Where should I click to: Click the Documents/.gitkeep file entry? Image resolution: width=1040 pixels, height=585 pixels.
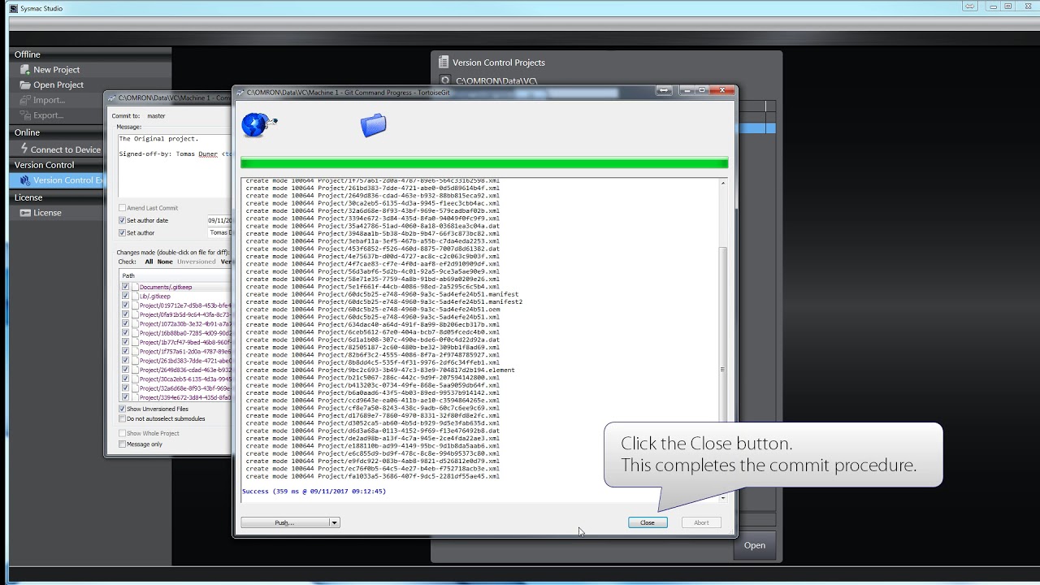pos(166,287)
